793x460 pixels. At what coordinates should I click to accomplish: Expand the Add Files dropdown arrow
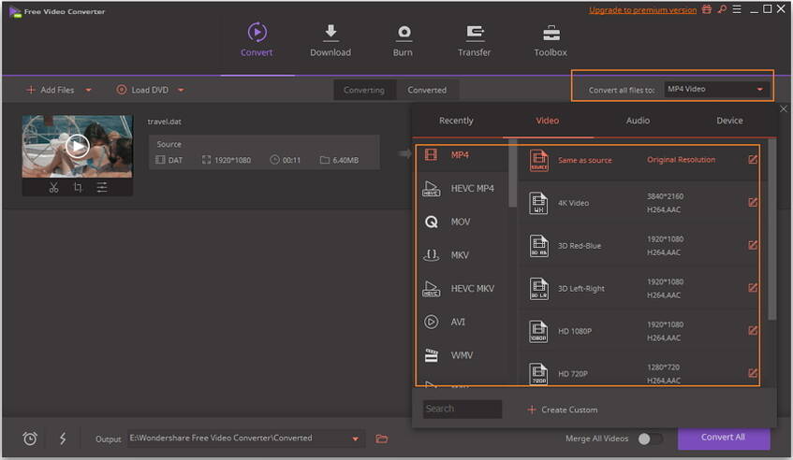(89, 91)
